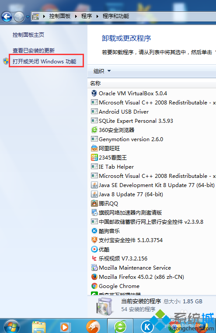Click the shield icon beside Windows 功能

[x=6, y=61]
